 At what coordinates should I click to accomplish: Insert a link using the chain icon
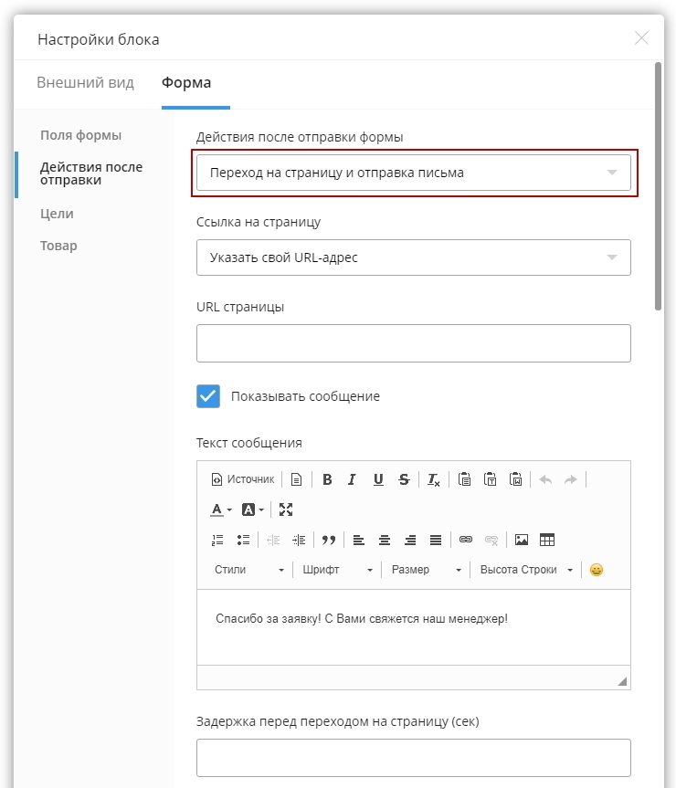[x=466, y=540]
